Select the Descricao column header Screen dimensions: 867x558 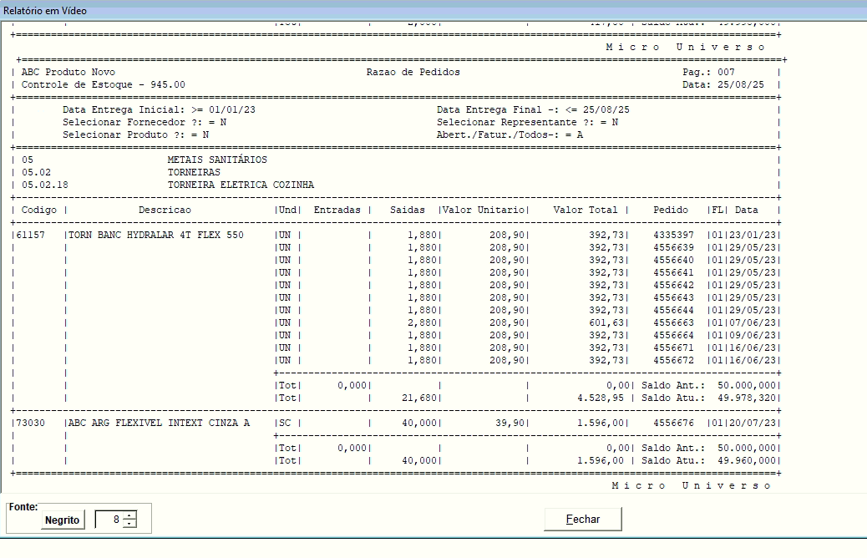[165, 211]
